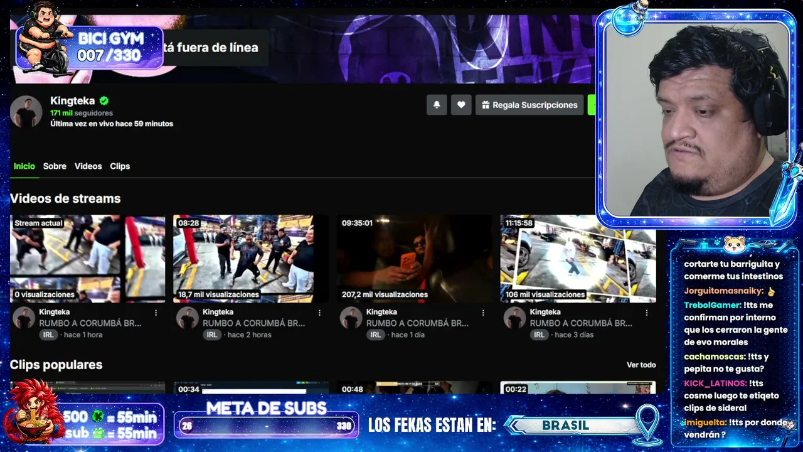
Task: Open the RUMBO A CORUMBÁ title posted hace 1 día
Action: click(417, 323)
